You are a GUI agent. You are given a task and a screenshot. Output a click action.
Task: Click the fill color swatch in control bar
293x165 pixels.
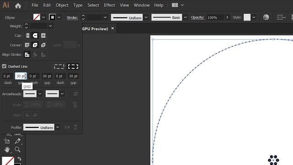pyautogui.click(x=37, y=17)
